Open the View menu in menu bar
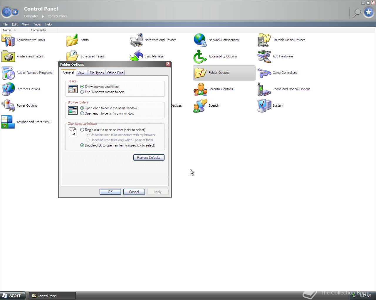 point(25,24)
